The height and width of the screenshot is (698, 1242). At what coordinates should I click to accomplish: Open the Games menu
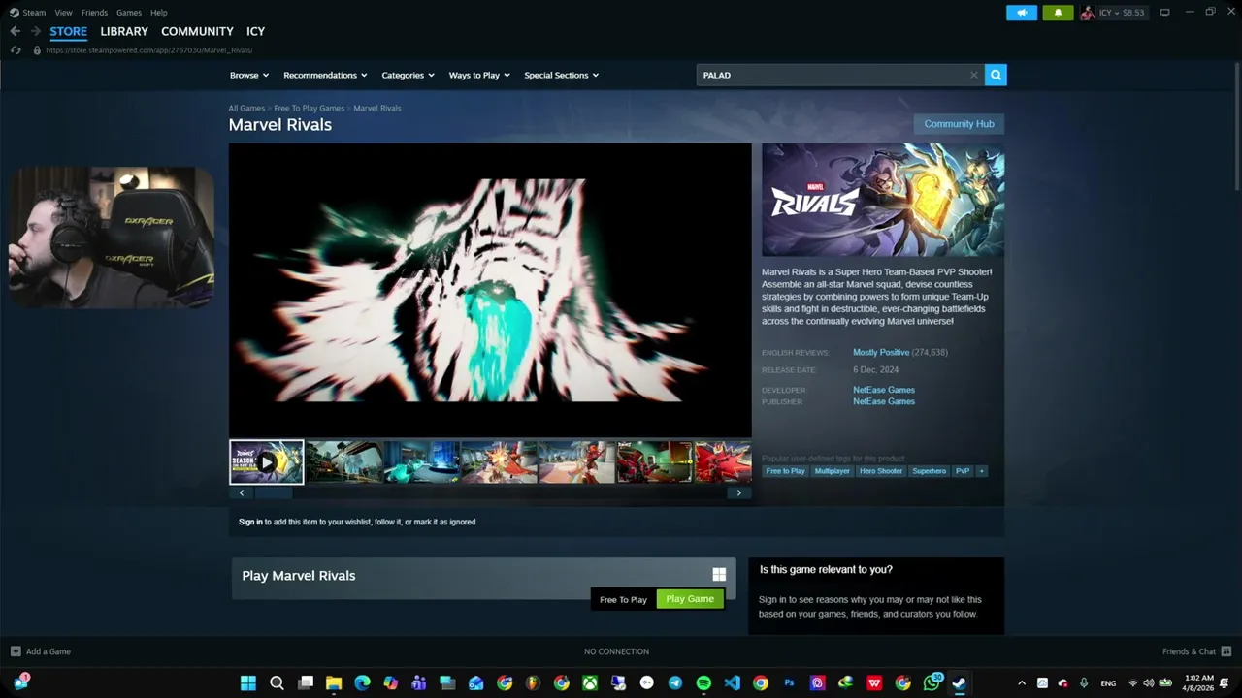click(129, 13)
